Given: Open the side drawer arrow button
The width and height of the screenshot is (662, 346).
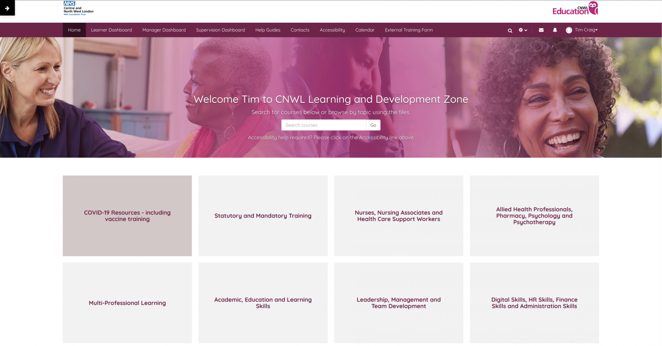Looking at the screenshot, I should tap(7, 8).
